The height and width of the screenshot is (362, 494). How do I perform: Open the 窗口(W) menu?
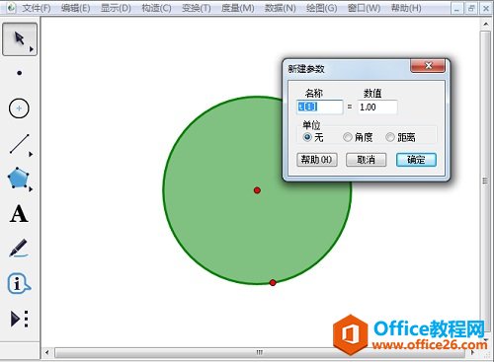(x=364, y=8)
